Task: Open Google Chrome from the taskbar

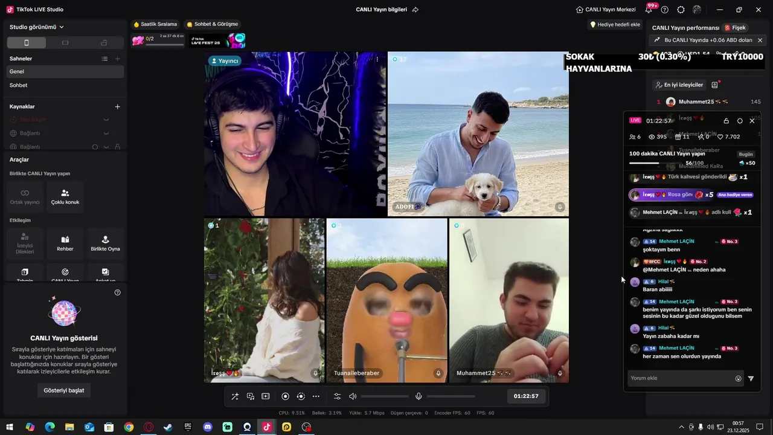Action: [x=129, y=427]
